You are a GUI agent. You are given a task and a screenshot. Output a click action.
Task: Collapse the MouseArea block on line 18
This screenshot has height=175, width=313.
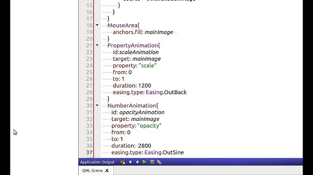[x=97, y=25]
